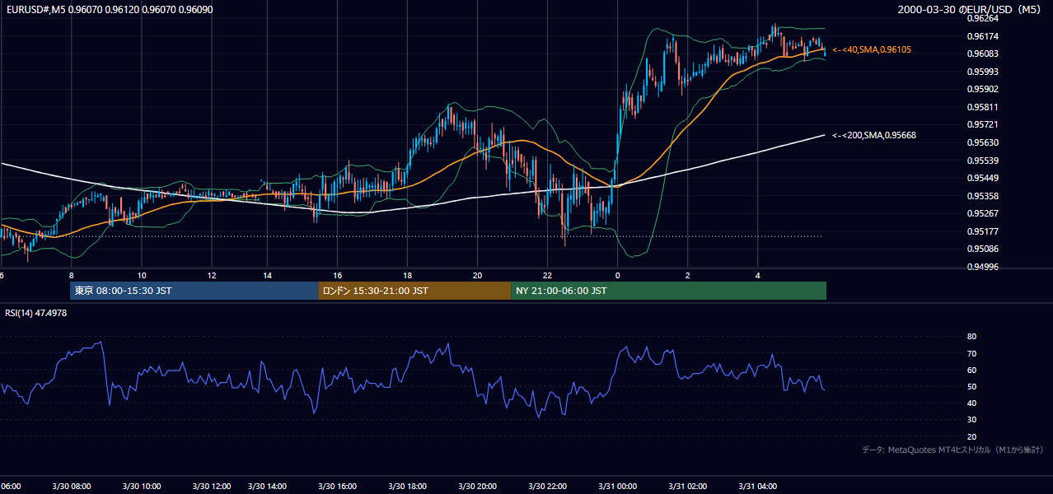Click hour label 2 on the chart time axis
Viewport: 1053px width, 494px height.
[x=687, y=275]
